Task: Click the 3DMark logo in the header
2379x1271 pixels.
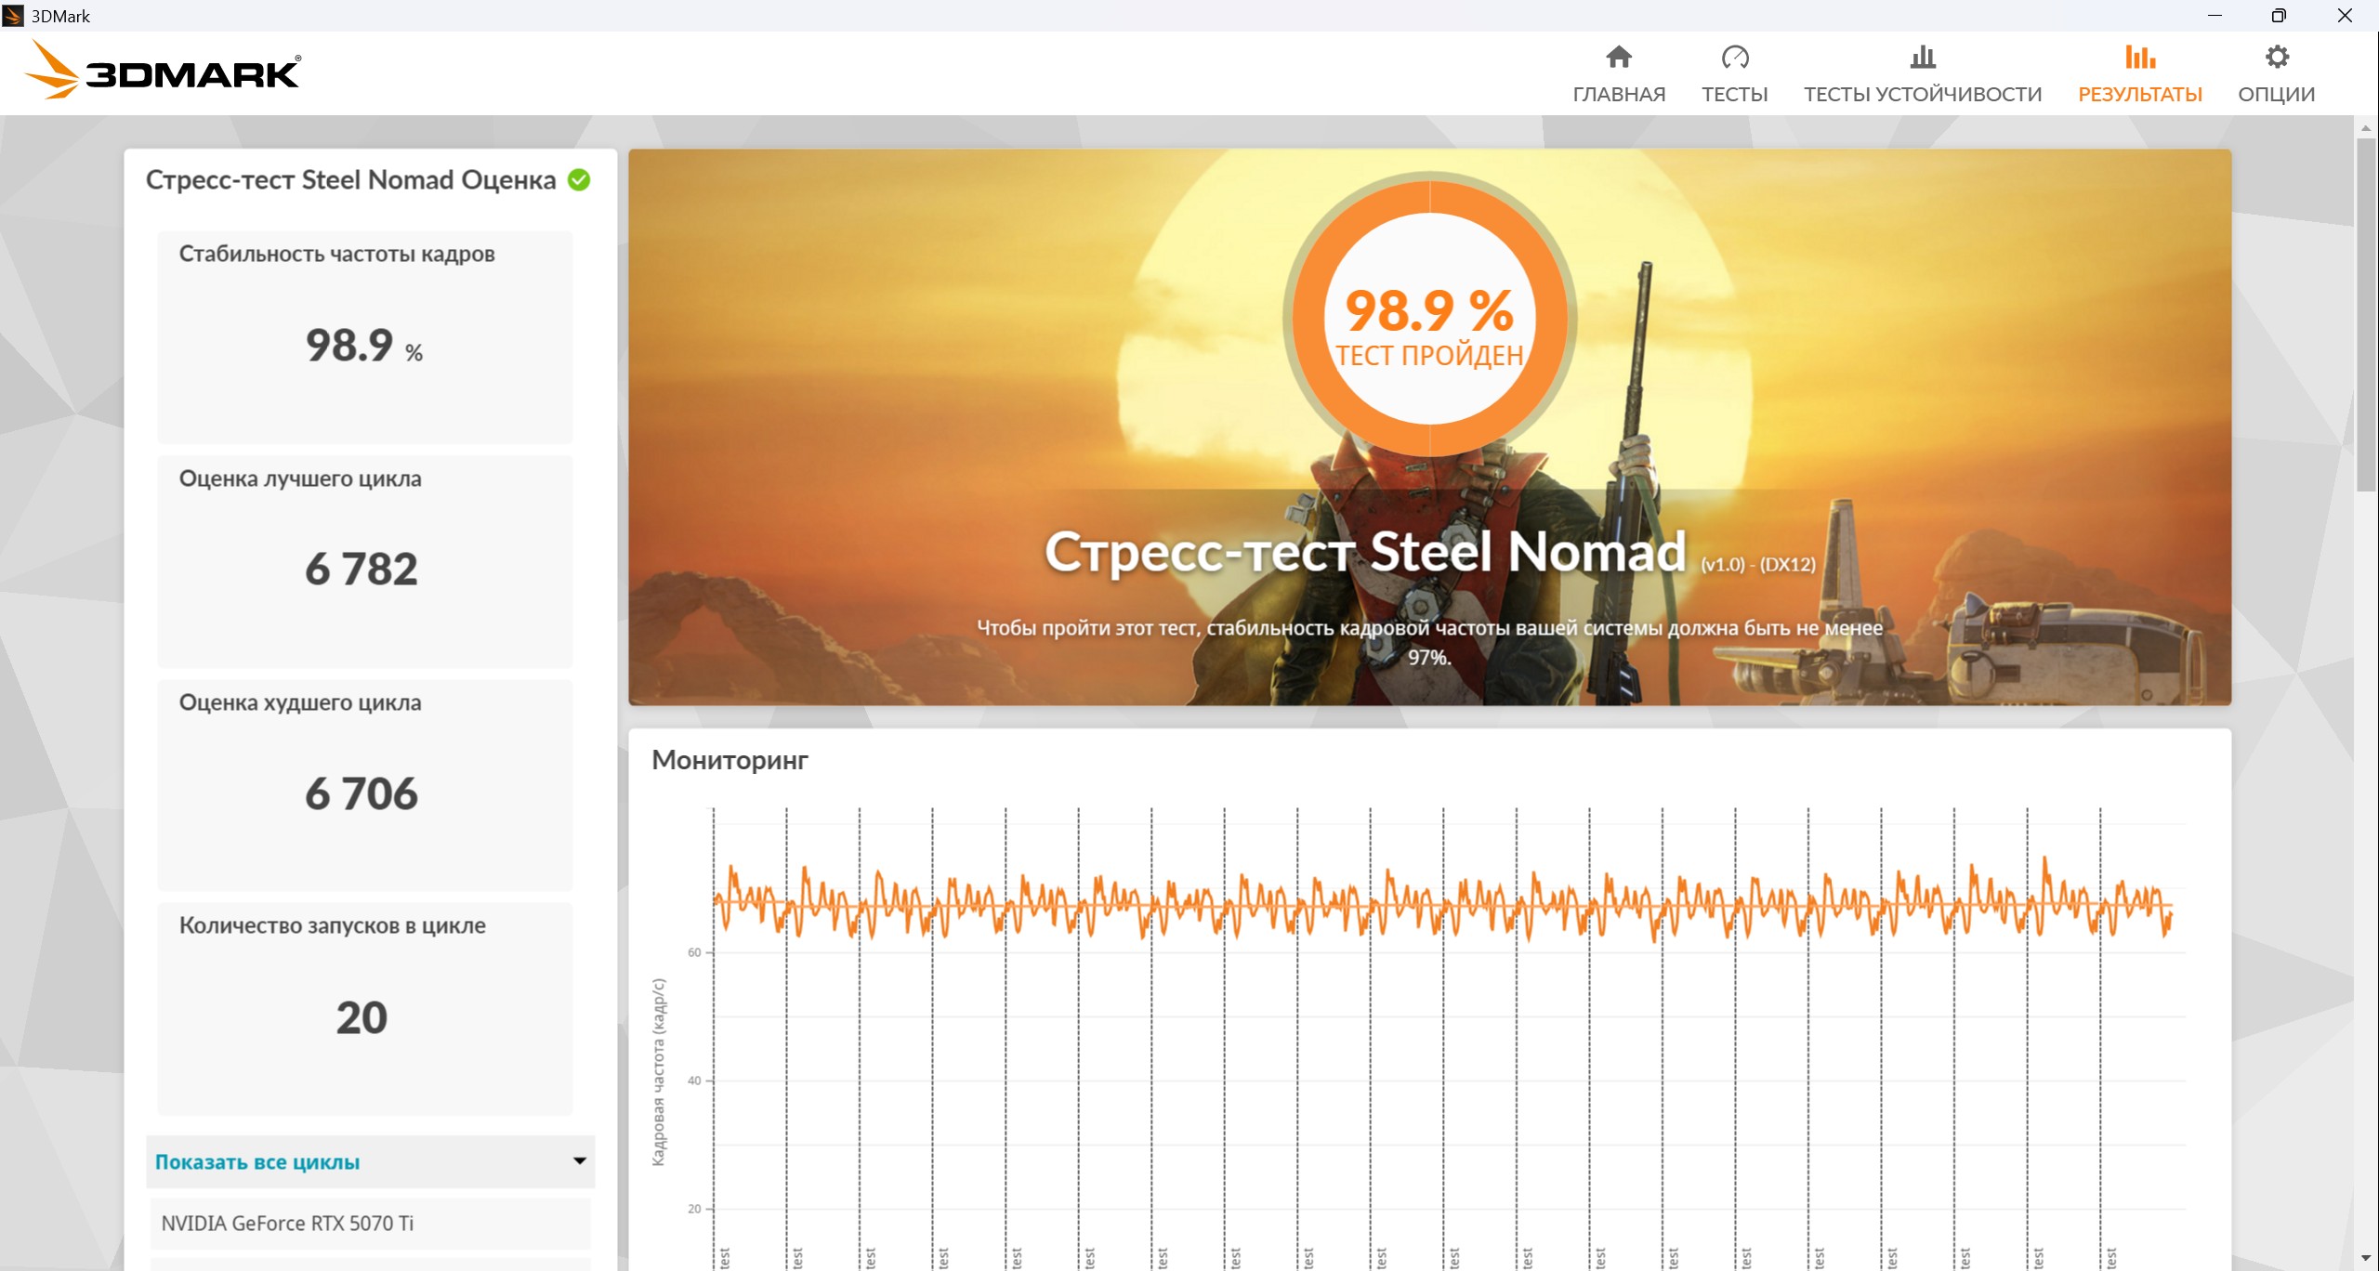Action: tap(163, 71)
